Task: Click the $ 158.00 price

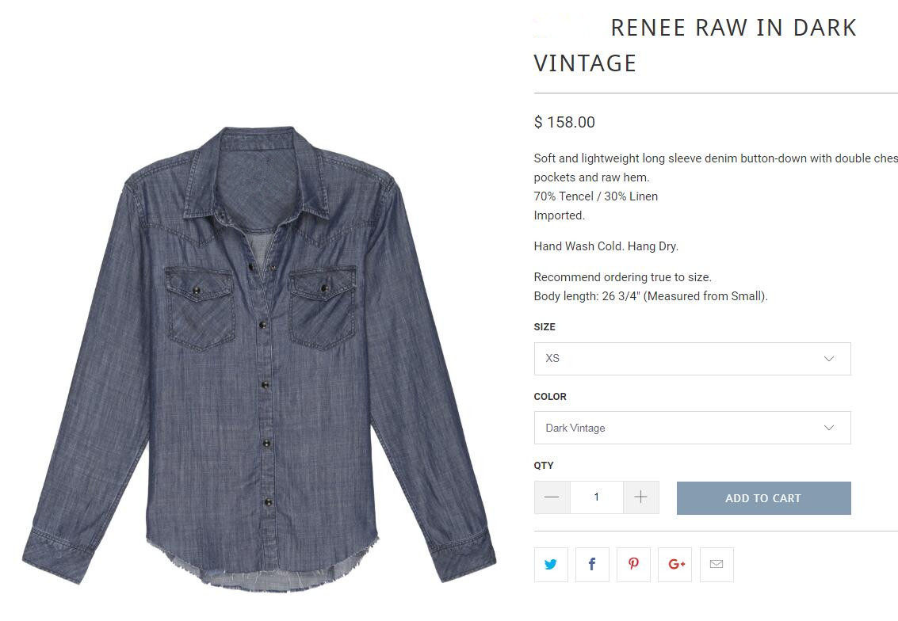Action: point(564,122)
